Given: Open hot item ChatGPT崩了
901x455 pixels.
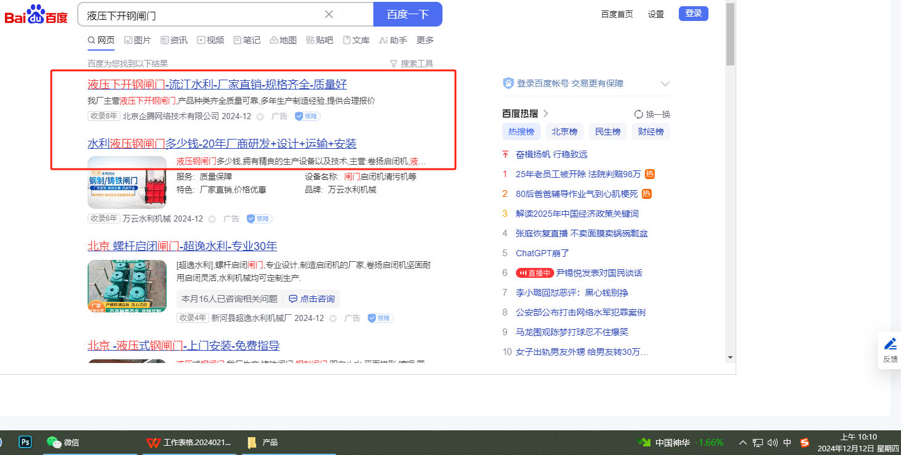Looking at the screenshot, I should (542, 253).
